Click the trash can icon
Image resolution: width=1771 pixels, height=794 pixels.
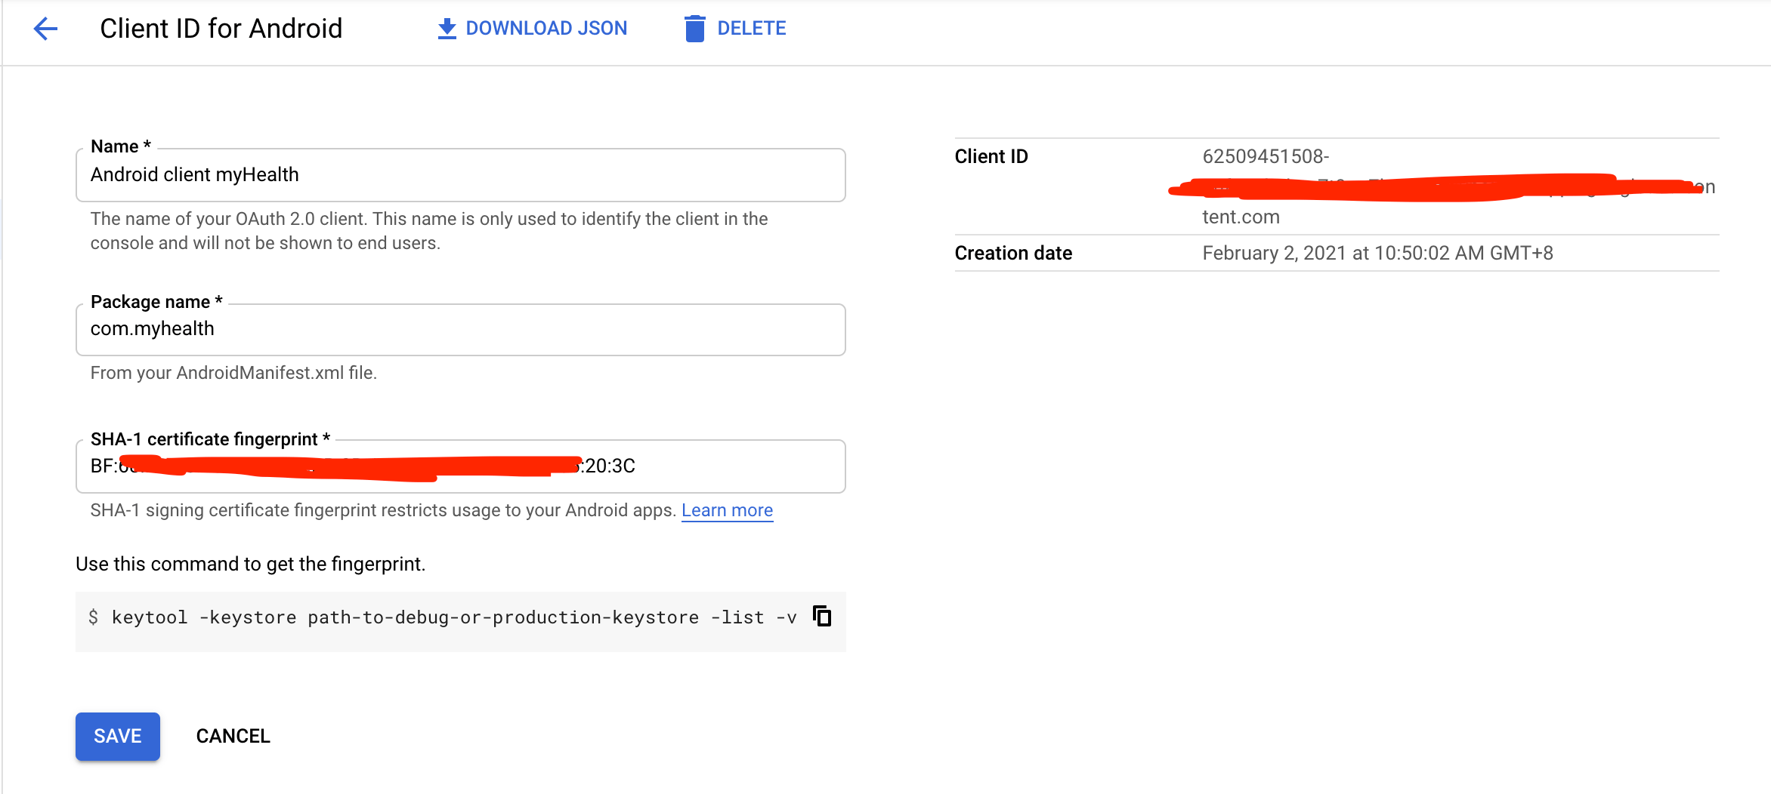click(694, 29)
